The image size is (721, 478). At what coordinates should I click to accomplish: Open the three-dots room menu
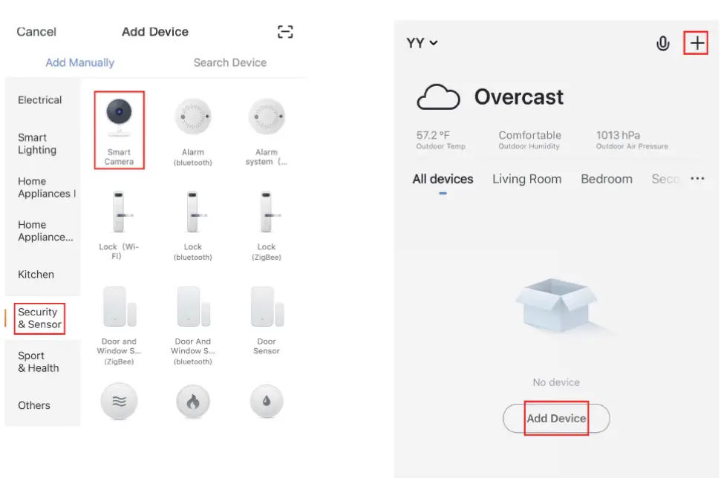point(697,178)
